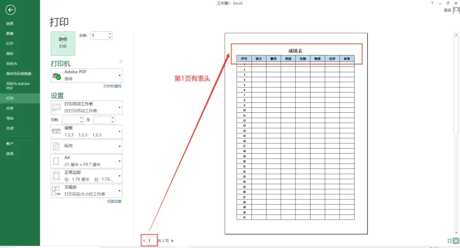Click the 页面设置 page setup link
Viewport: 460px width, 248px height.
(115, 202)
